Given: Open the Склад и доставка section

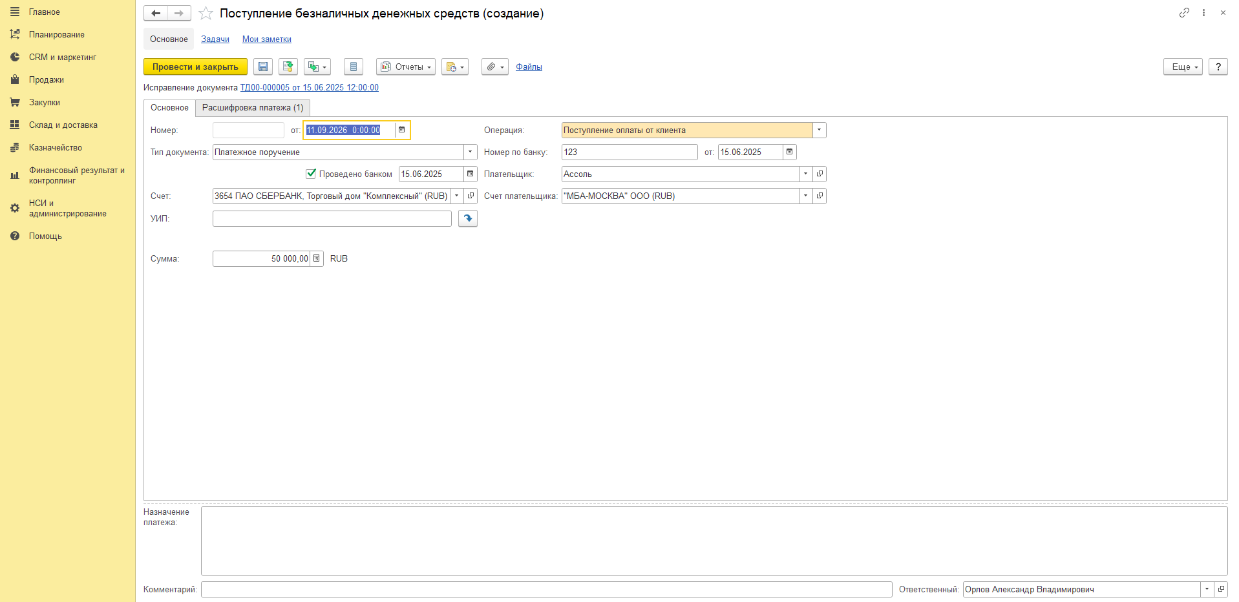Looking at the screenshot, I should pos(63,125).
